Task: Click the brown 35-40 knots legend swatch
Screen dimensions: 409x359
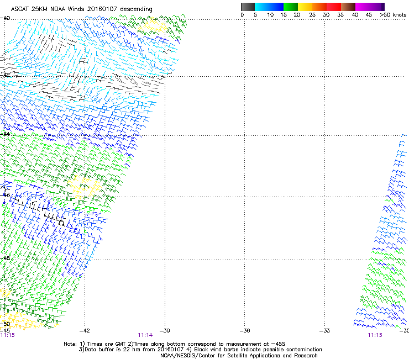Action: point(348,7)
